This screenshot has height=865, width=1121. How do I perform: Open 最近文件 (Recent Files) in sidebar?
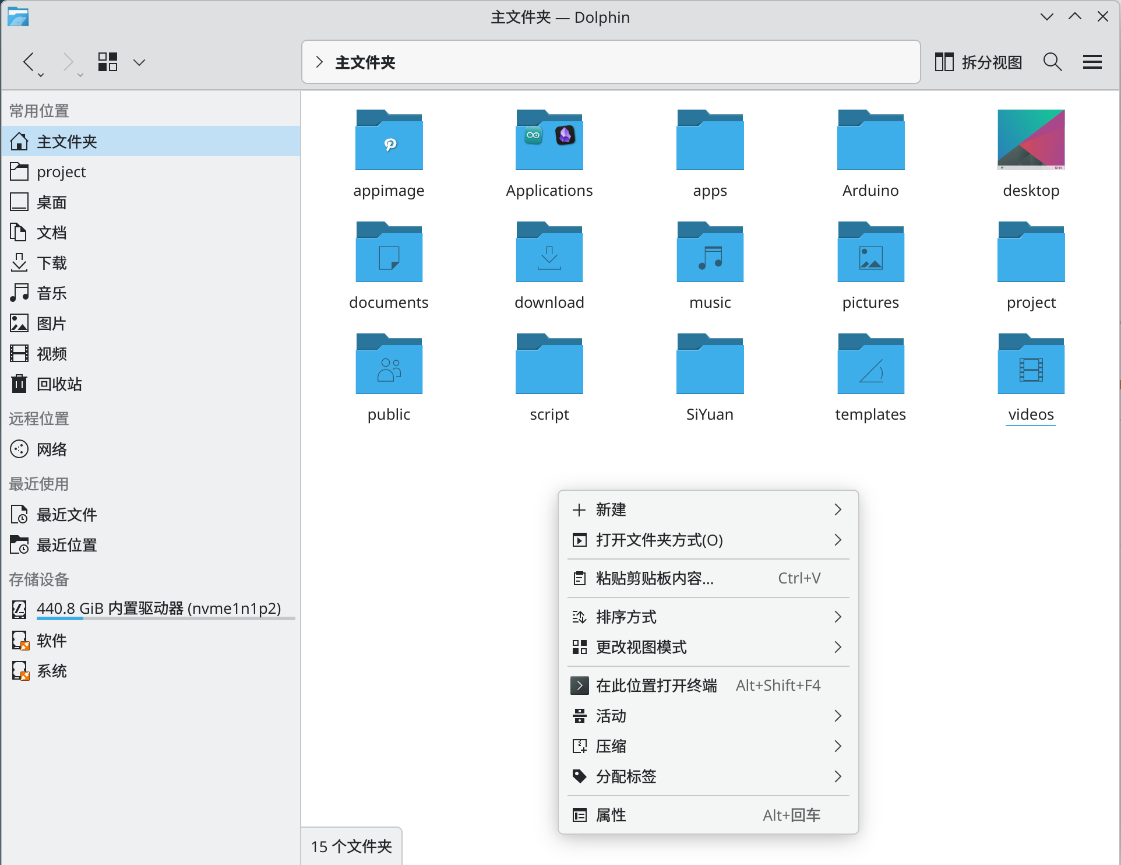coord(66,515)
